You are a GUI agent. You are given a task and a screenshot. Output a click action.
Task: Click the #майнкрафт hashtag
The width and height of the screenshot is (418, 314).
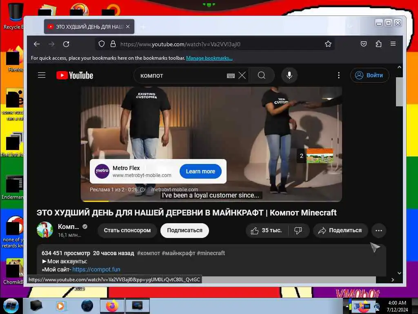[x=179, y=253]
